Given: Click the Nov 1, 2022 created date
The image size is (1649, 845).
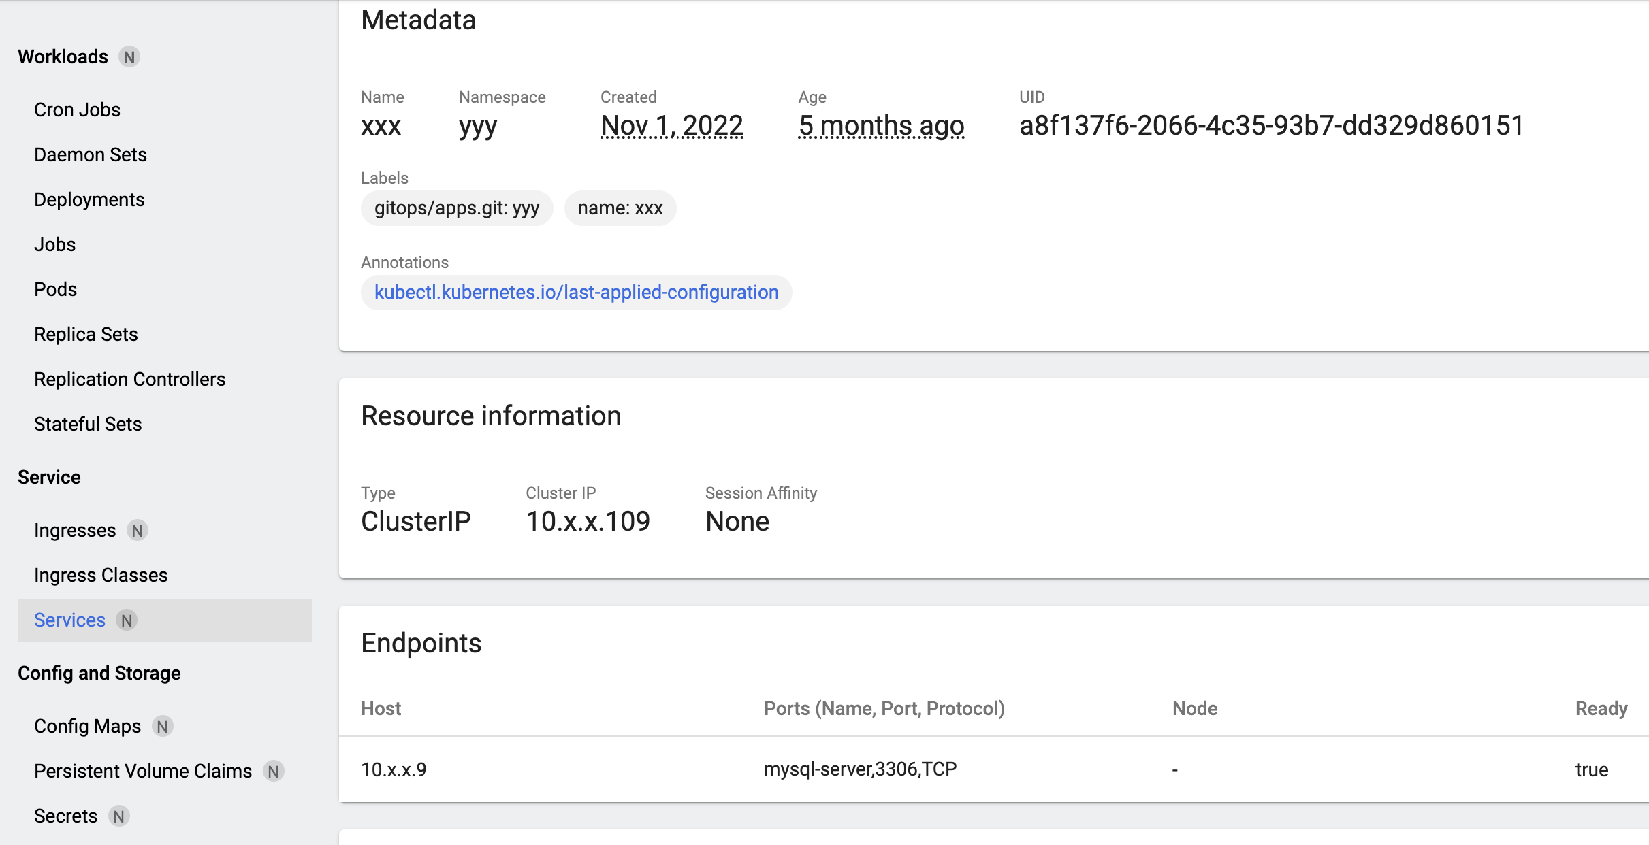Looking at the screenshot, I should [671, 126].
